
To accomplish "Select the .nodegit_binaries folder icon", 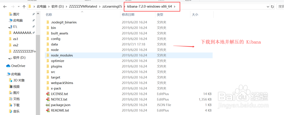I will point(48,22).
